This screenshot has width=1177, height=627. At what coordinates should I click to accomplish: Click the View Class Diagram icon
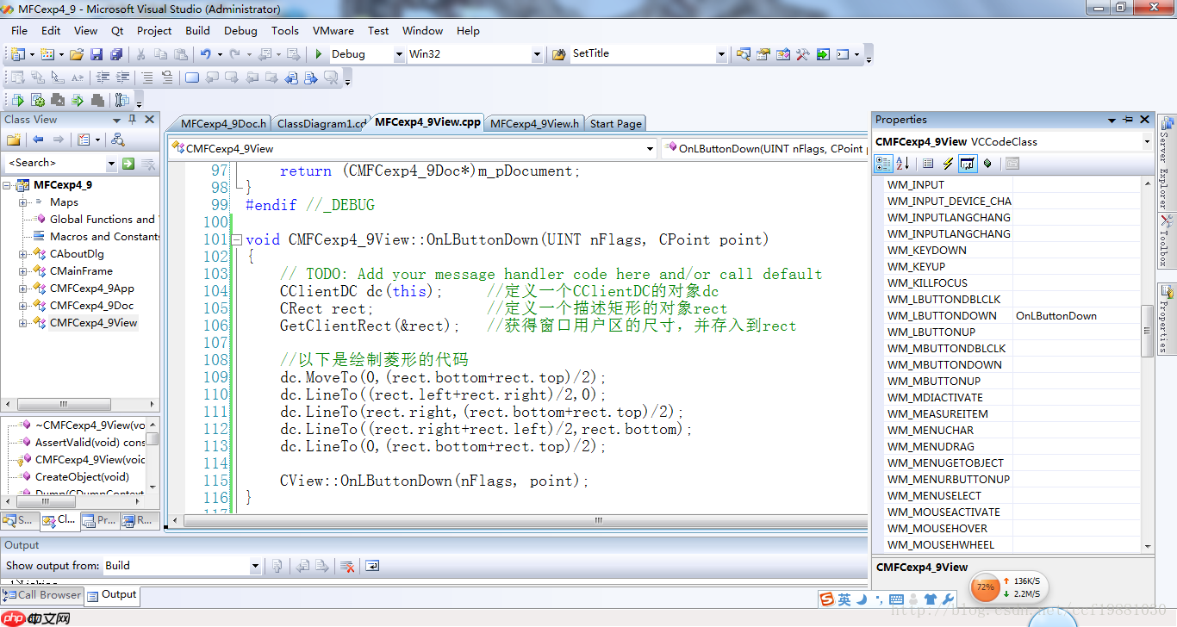(x=118, y=140)
